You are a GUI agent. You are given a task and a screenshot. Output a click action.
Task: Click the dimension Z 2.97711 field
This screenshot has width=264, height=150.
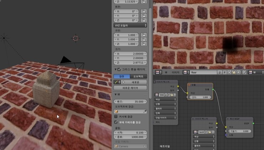coord(130,63)
